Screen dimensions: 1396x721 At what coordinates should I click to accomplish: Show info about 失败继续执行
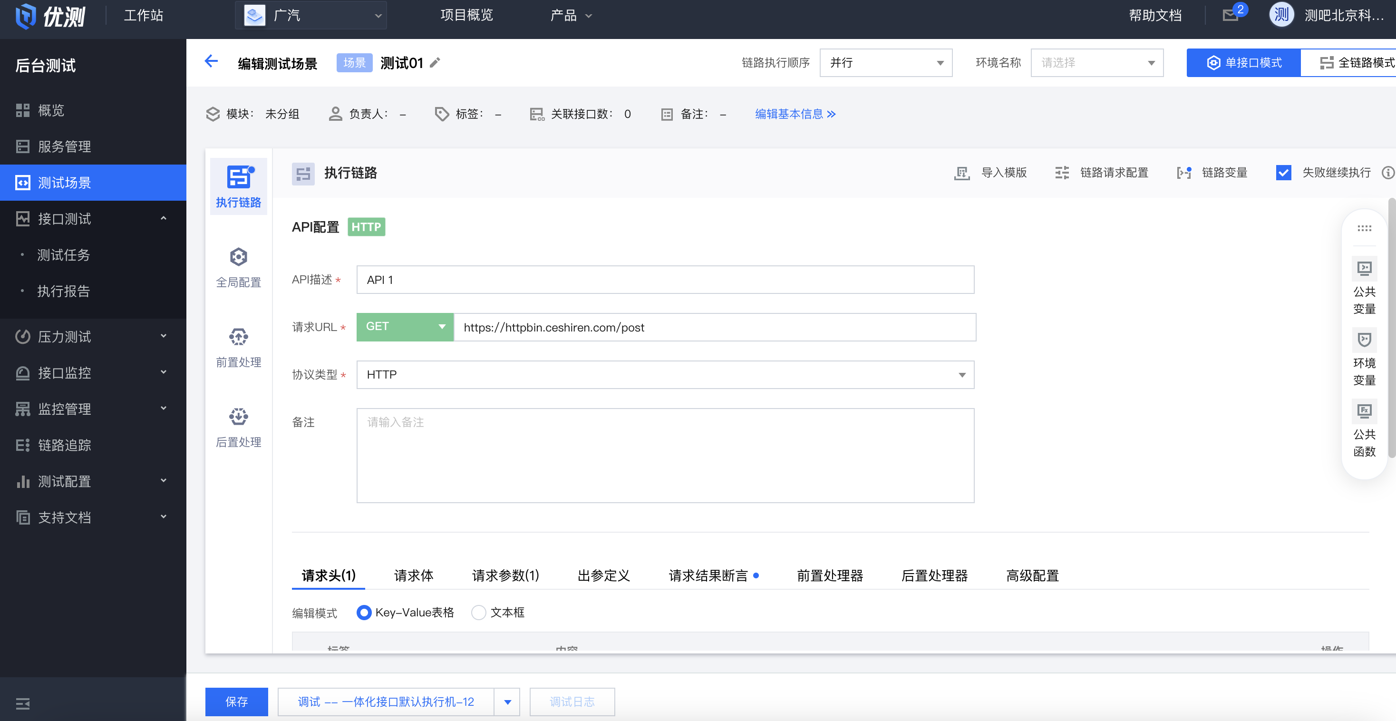click(1387, 173)
